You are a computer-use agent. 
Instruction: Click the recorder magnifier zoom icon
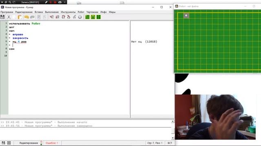pyautogui.click(x=10, y=2)
